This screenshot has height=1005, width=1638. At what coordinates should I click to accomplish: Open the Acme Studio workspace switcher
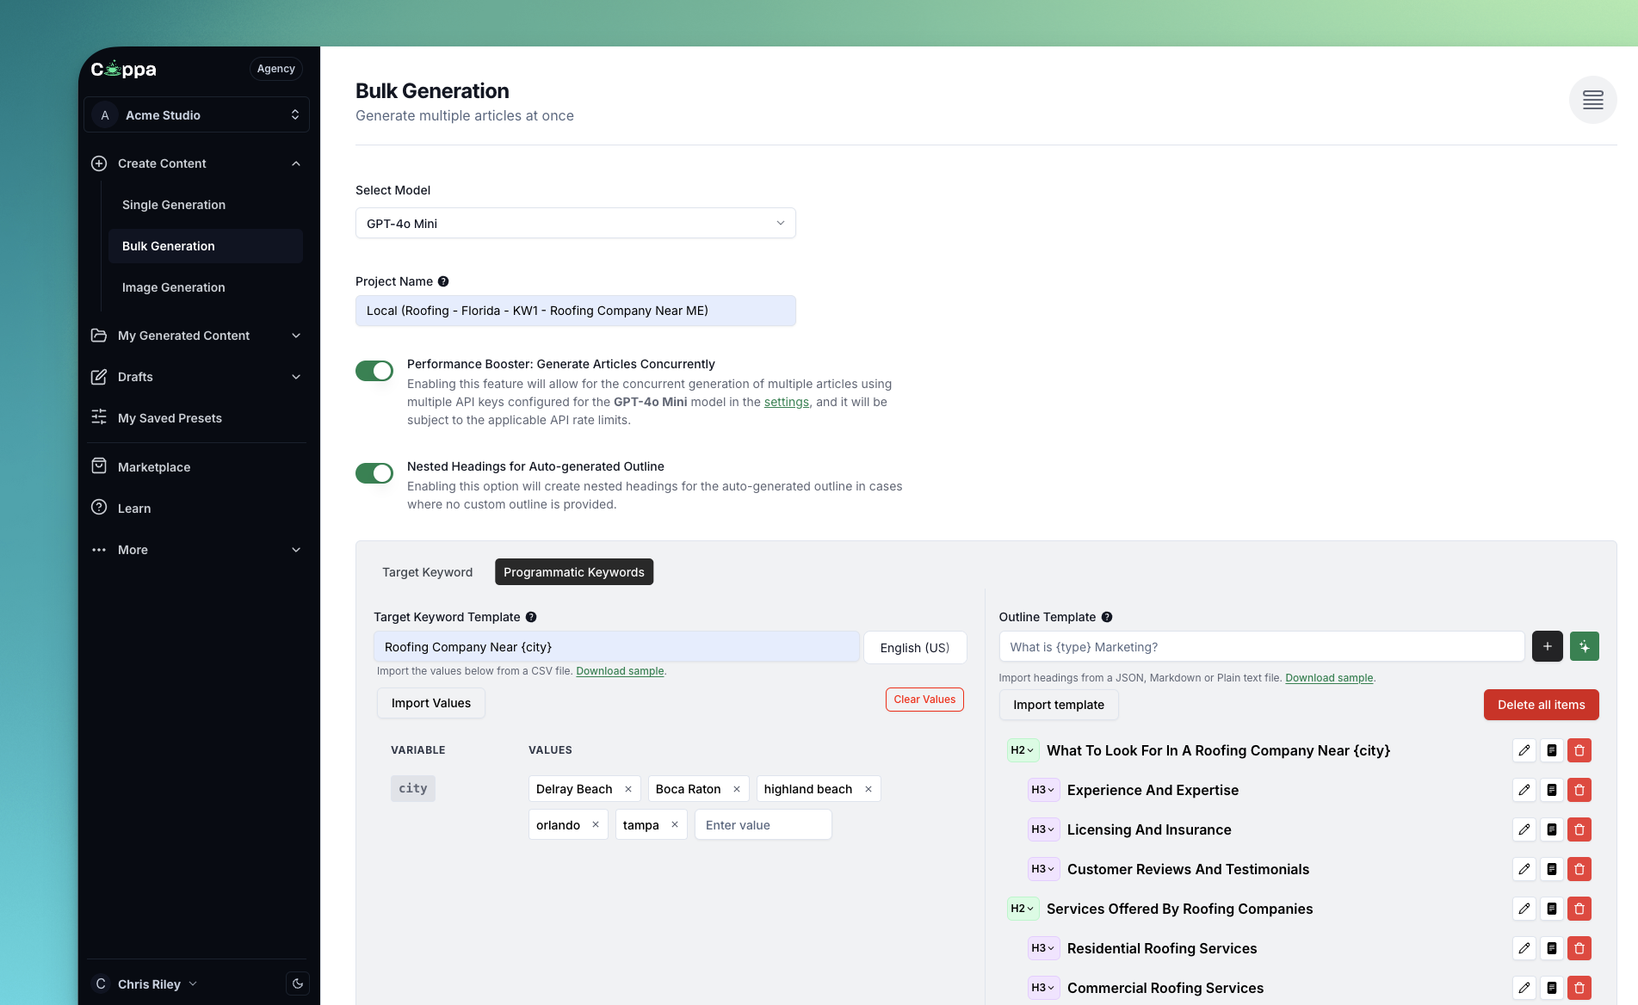(x=196, y=114)
